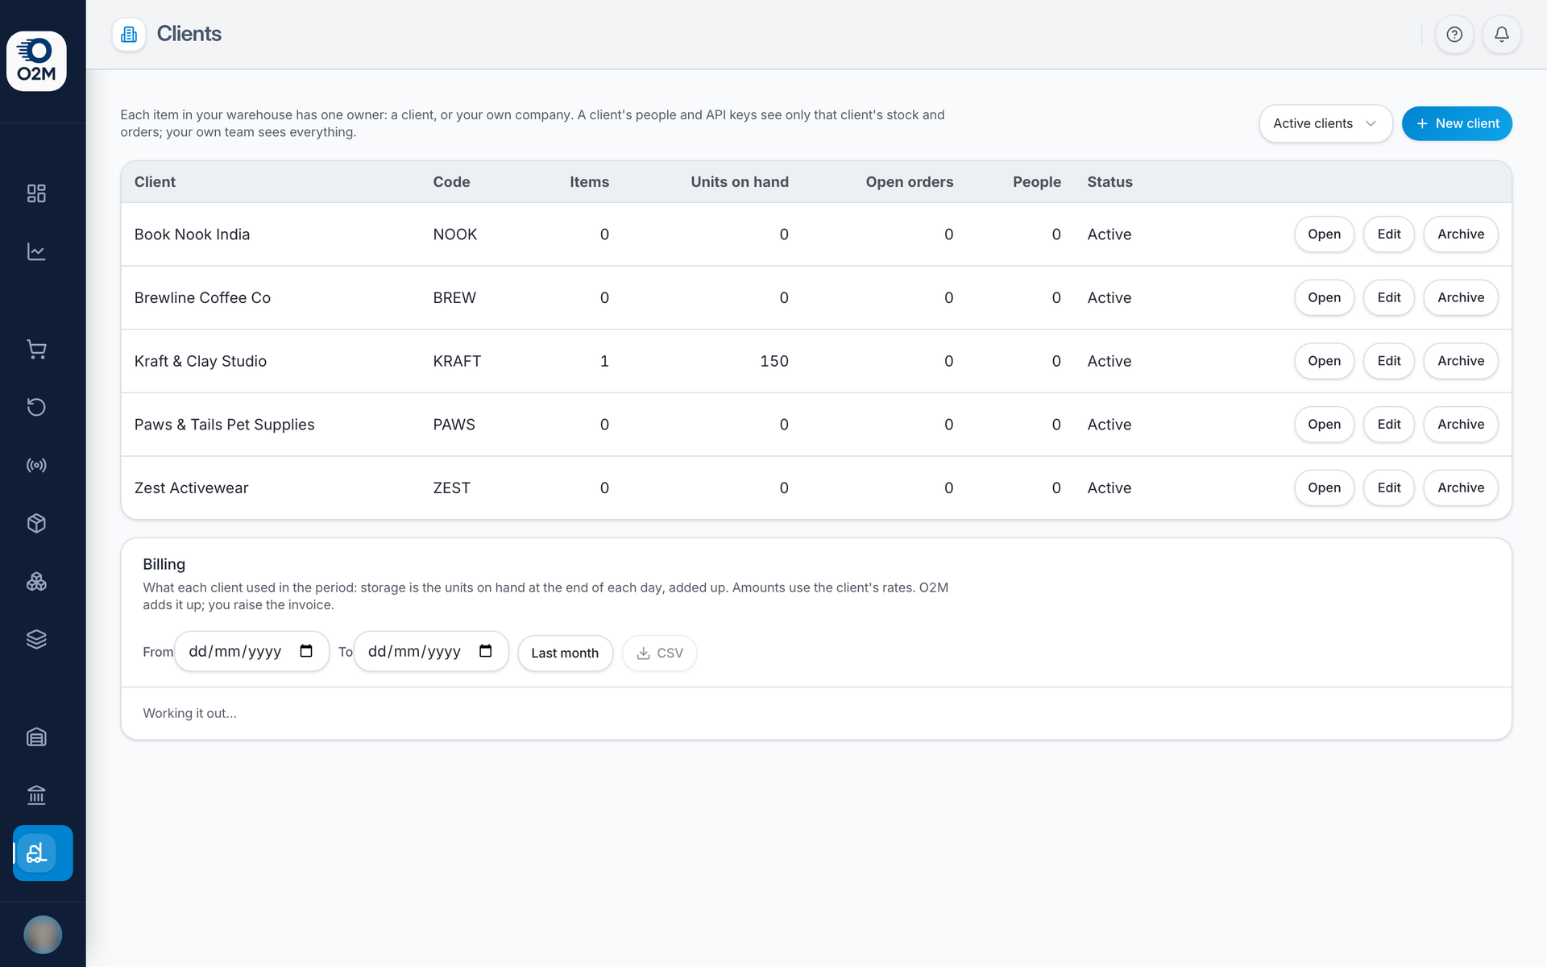Open the broadcast signal icon in sidebar
Screen dimensions: 1547x967
(36, 465)
